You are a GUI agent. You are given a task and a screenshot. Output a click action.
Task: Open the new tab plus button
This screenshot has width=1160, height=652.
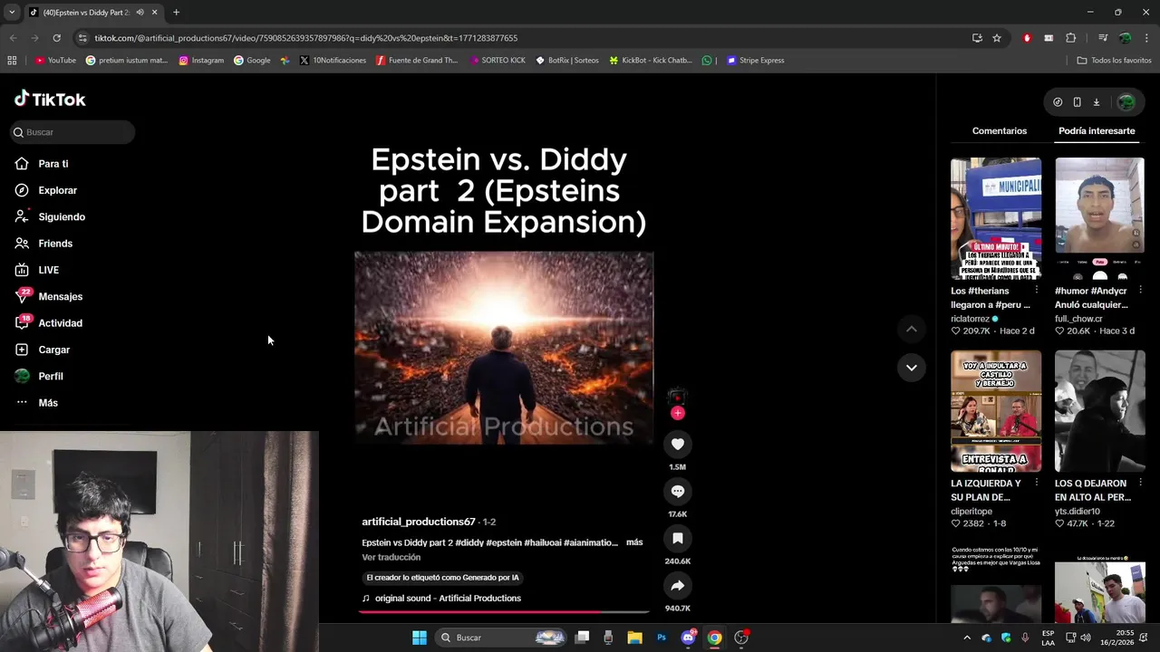click(176, 12)
